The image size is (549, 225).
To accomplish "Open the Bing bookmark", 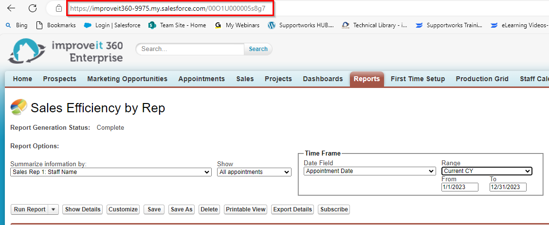I will pos(17,25).
